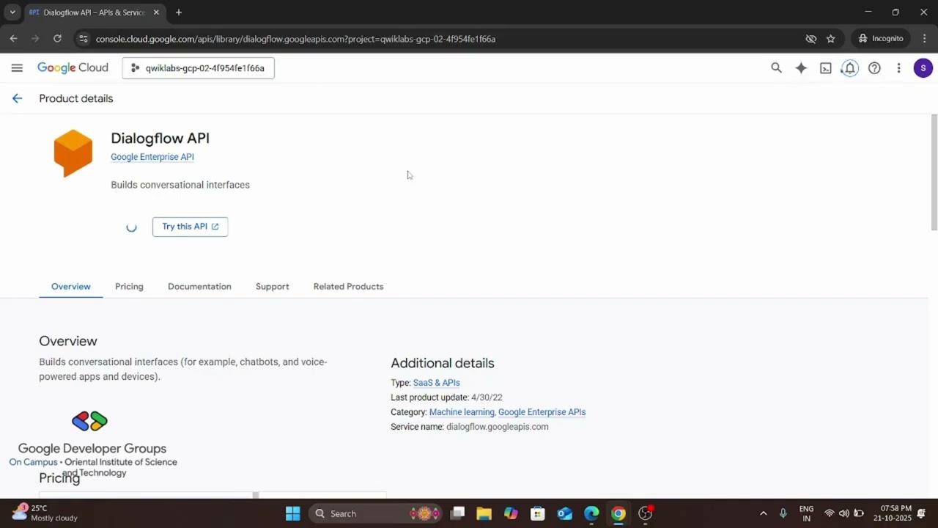Image resolution: width=938 pixels, height=528 pixels.
Task: Navigate back with the browser back arrow
Action: (x=13, y=38)
